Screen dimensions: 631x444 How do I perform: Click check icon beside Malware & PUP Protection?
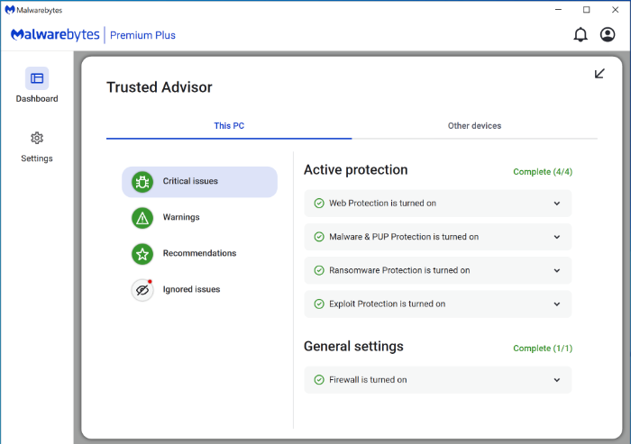[319, 237]
